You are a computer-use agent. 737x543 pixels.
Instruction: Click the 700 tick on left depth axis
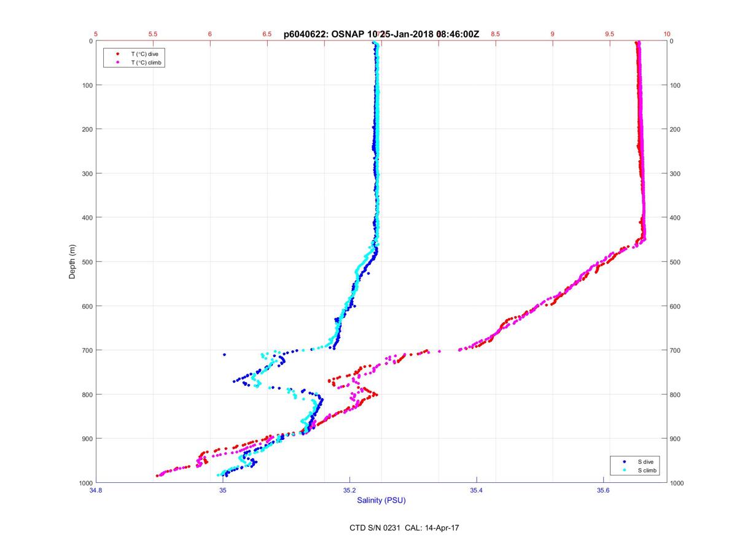pyautogui.click(x=87, y=350)
